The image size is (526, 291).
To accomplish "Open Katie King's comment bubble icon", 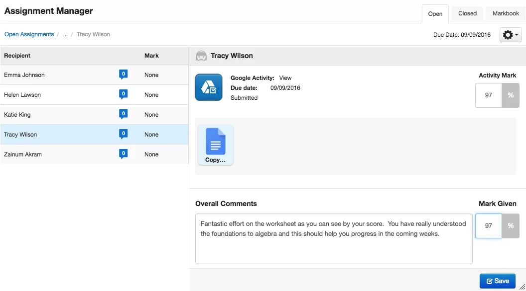I will click(x=123, y=114).
